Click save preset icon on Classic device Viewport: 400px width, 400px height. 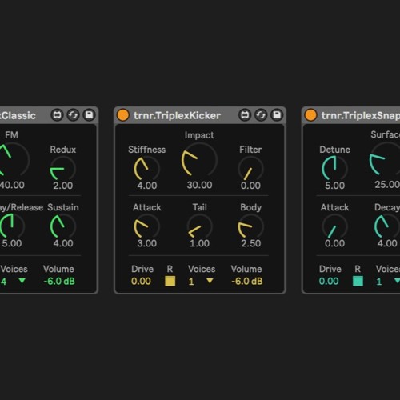pyautogui.click(x=89, y=115)
